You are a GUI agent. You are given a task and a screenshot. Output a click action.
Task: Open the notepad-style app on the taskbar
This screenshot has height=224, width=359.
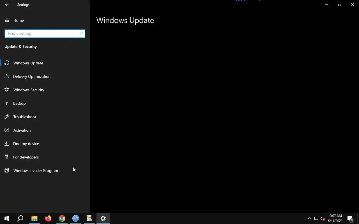pyautogui.click(x=89, y=218)
